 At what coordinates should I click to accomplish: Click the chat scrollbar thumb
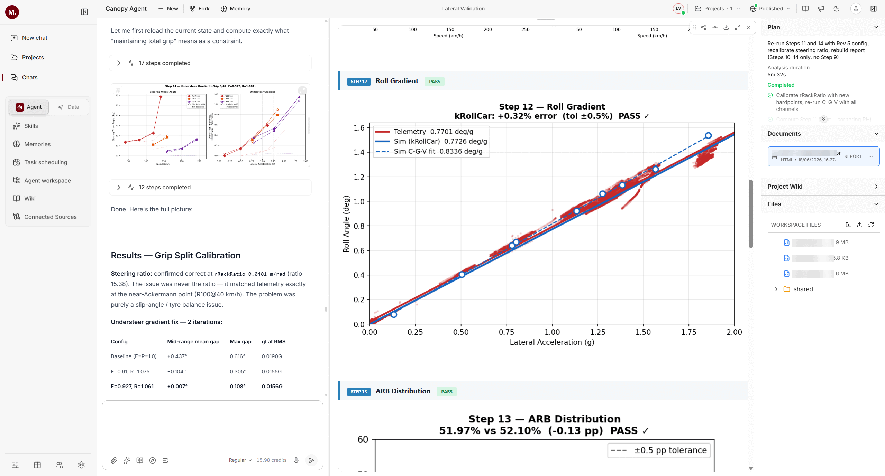coord(326,309)
